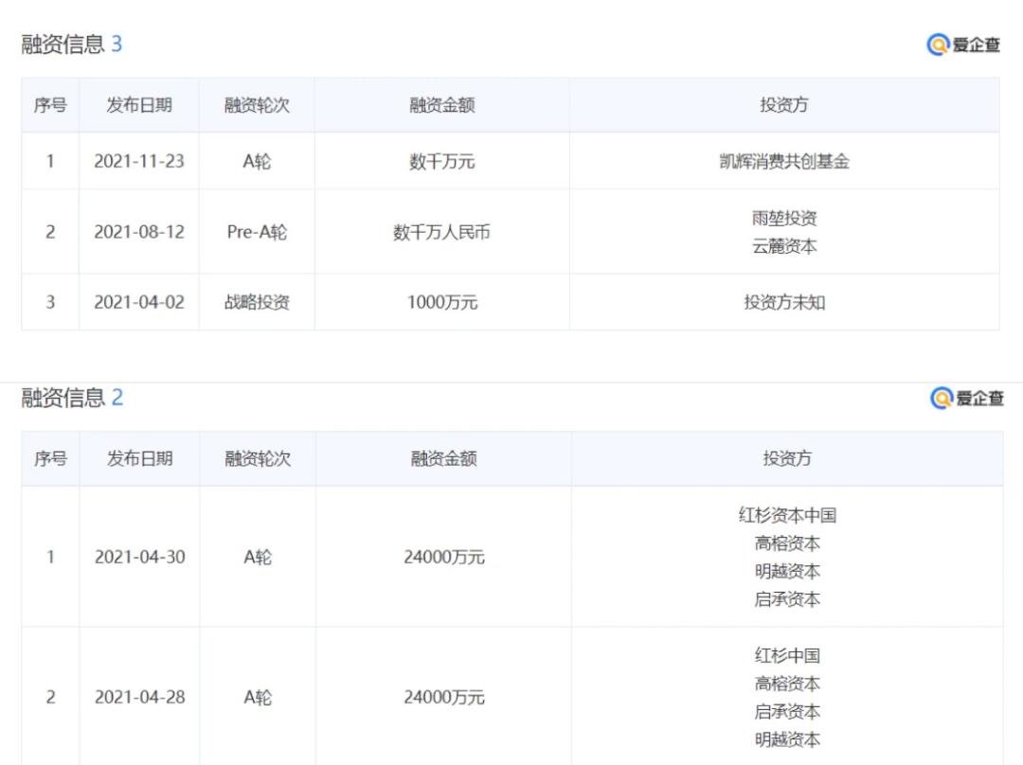This screenshot has height=765, width=1023.
Task: Click the 融资金额 header in the second table
Action: pos(443,458)
